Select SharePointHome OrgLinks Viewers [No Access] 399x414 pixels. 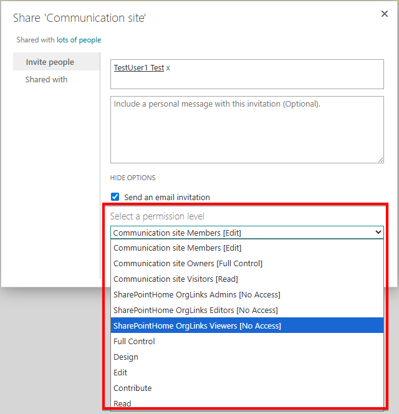[x=197, y=326]
